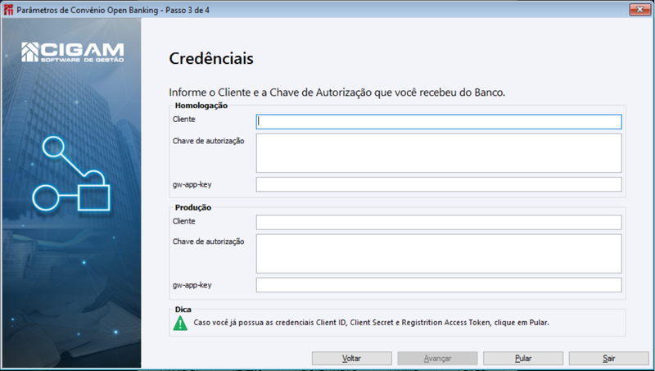The height and width of the screenshot is (371, 655).
Task: Click the Voltar button
Action: [x=352, y=358]
